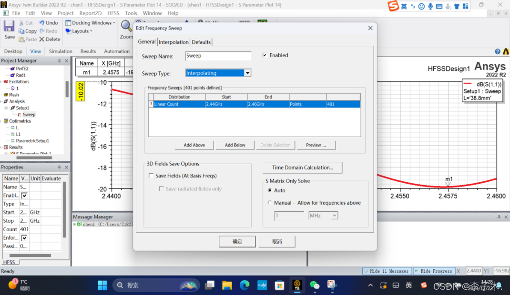Viewport: 510px width, 295px height.
Task: Click the Add Below button
Action: pos(235,145)
